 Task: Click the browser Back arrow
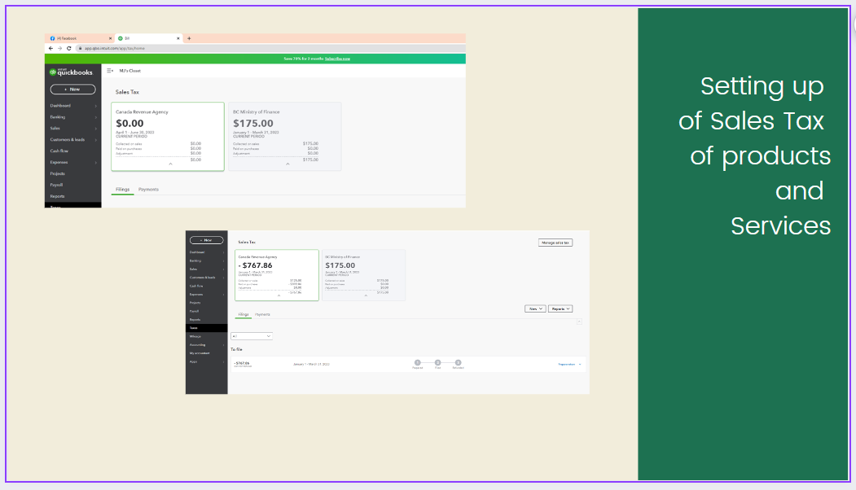(50, 48)
